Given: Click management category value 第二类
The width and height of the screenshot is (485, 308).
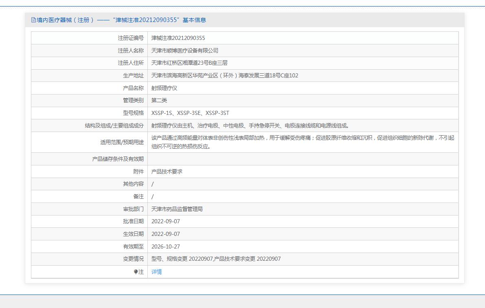Looking at the screenshot, I should [159, 100].
